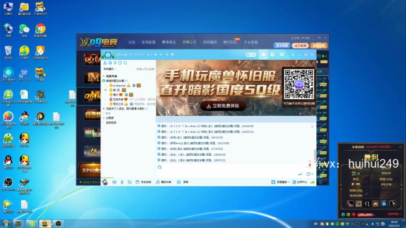The image size is (406, 228).
Task: Mute the speaker in YY bottom bar
Action: (114, 182)
